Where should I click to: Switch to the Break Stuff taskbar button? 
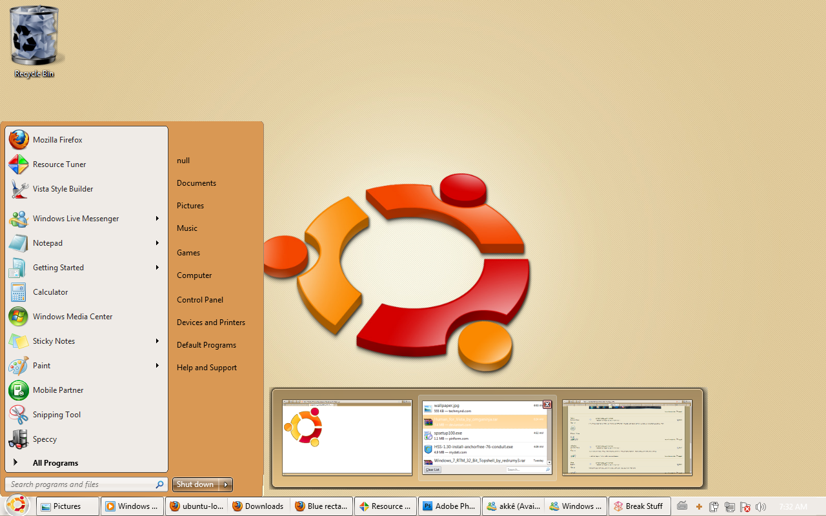pos(640,506)
